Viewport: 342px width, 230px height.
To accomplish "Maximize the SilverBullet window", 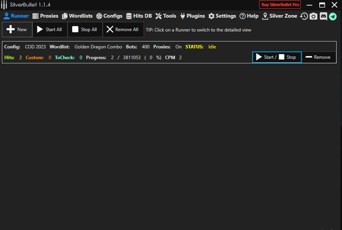I will click(322, 5).
